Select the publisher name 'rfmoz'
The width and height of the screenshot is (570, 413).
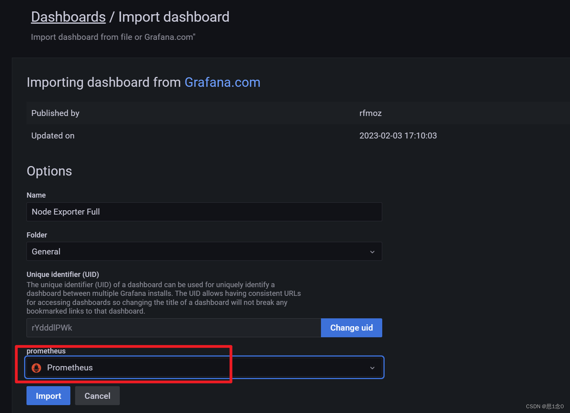(x=370, y=113)
